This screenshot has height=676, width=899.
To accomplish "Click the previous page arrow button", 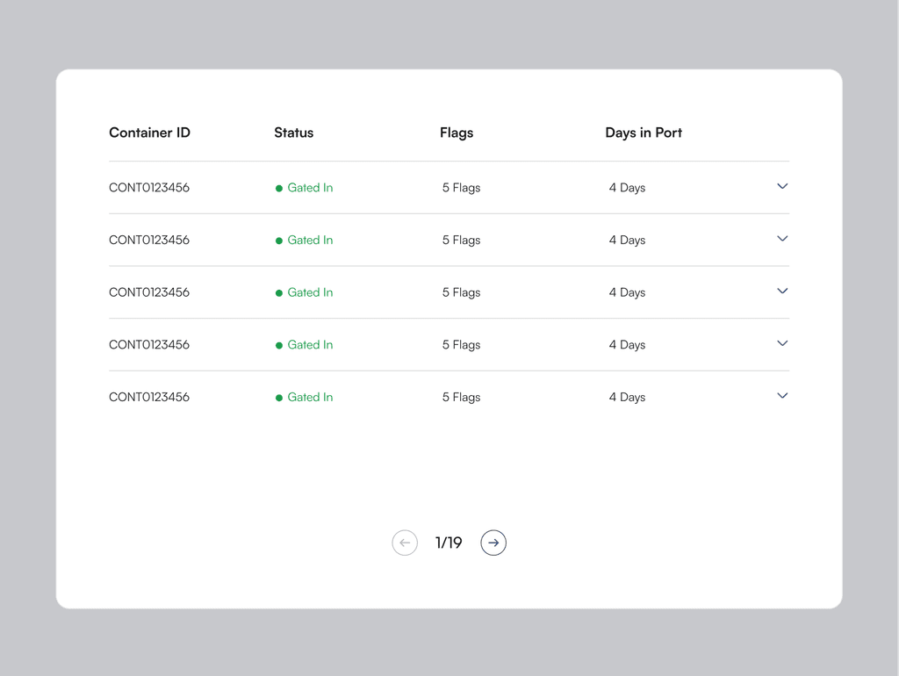I will (405, 543).
